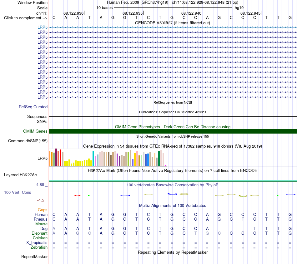Open the 'RefSeq genes from NCBI' track title
This screenshot has height=264, width=297.
coord(173,102)
